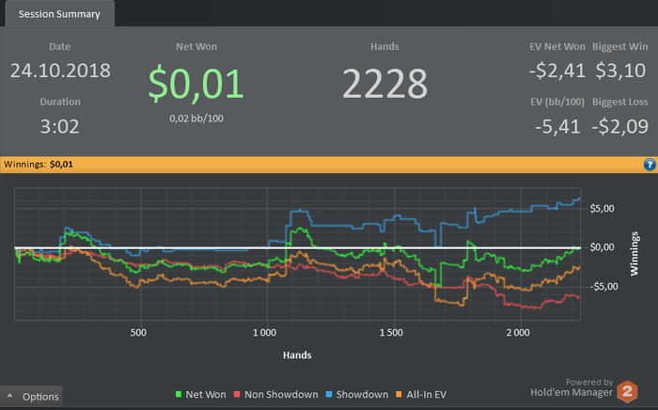658x410 pixels.
Task: Click the $5,00 axis label
Action: [x=602, y=208]
